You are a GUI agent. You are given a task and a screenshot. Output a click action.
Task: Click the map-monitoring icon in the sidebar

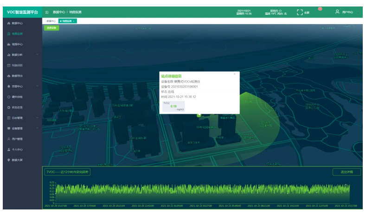click(x=9, y=34)
